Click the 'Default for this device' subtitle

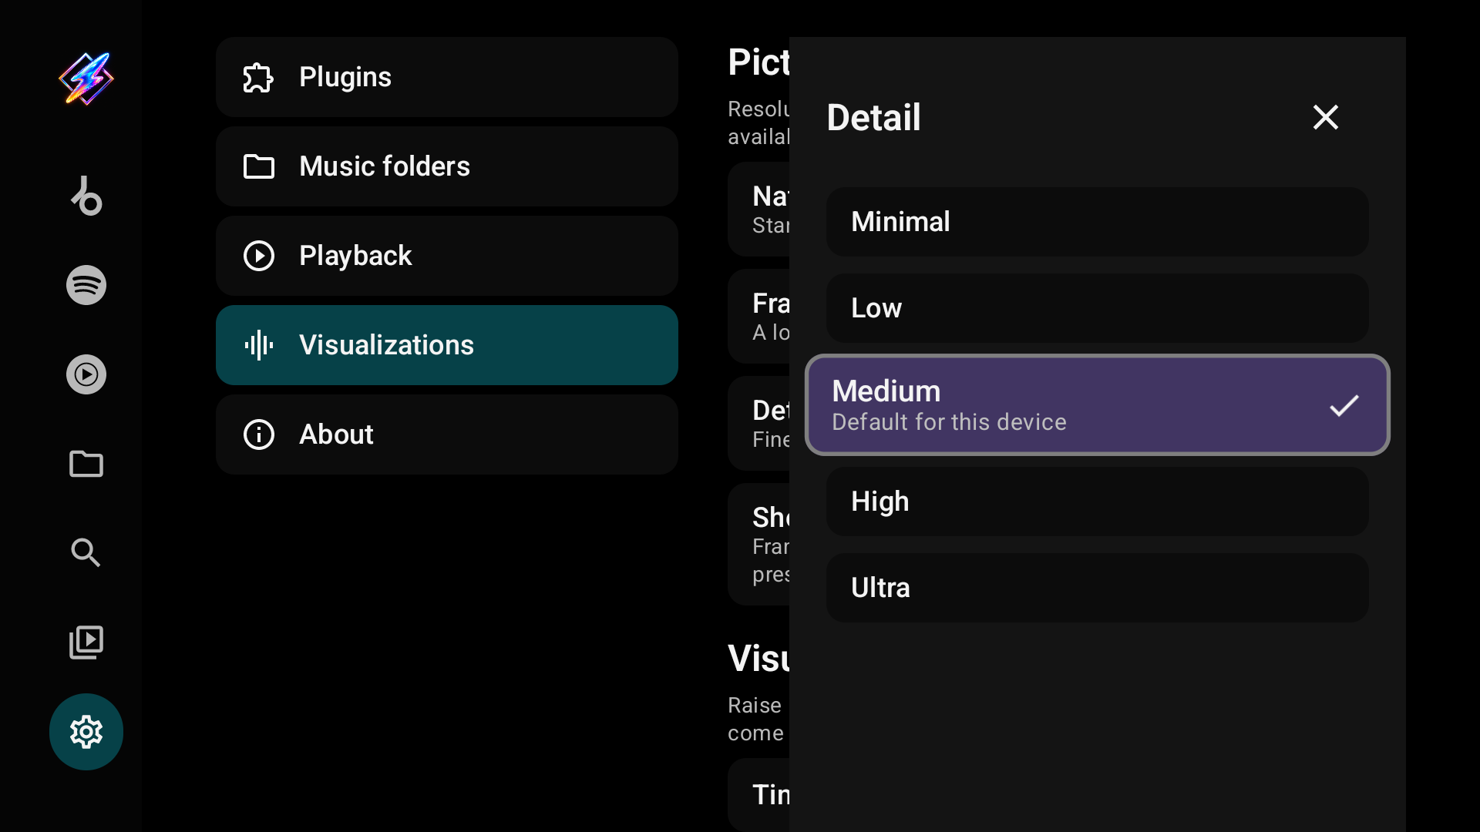point(949,422)
